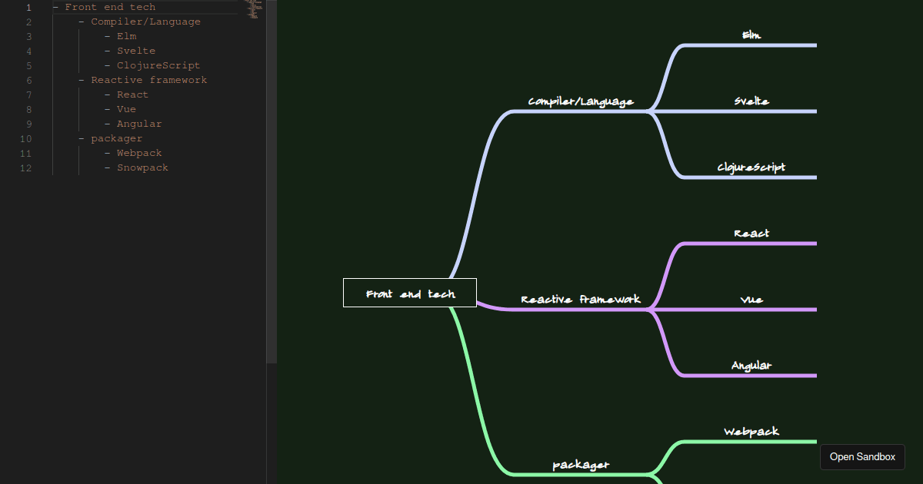
Task: Place cursor on editor line "- Front end tech"
Action: [110, 7]
